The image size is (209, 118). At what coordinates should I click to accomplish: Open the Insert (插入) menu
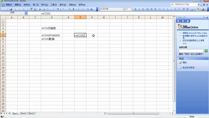click(x=36, y=5)
